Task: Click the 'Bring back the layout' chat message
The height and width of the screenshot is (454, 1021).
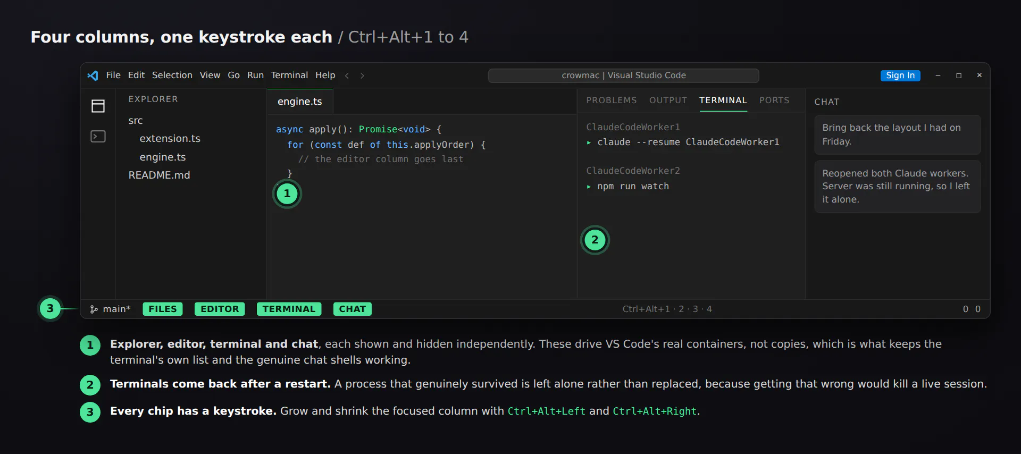Action: point(898,134)
